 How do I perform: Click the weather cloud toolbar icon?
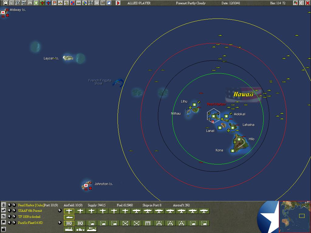point(109,3)
